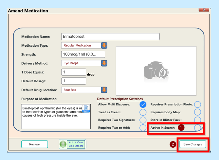Click the Medication Name text field
The height and width of the screenshot is (160, 219).
coord(110,37)
